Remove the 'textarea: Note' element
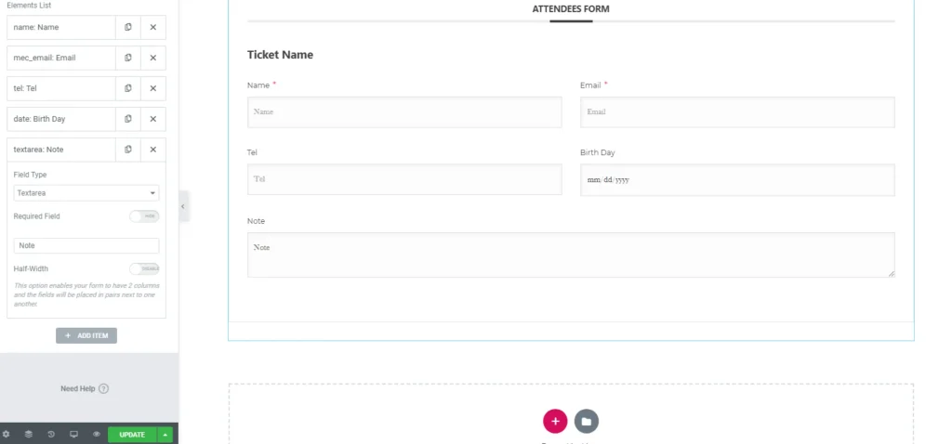 point(153,150)
